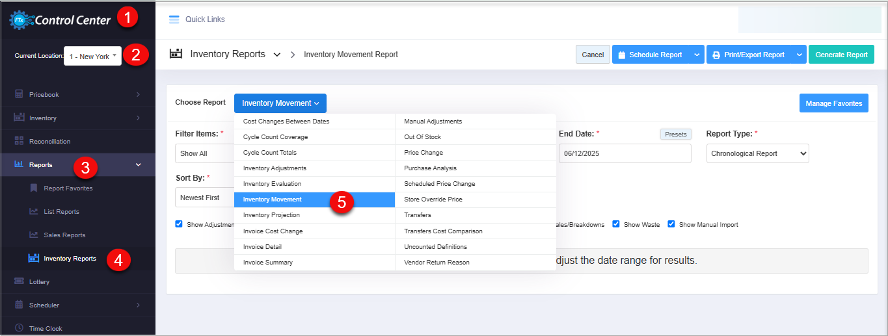Expand the Schedule Report dropdown arrow

pyautogui.click(x=697, y=55)
